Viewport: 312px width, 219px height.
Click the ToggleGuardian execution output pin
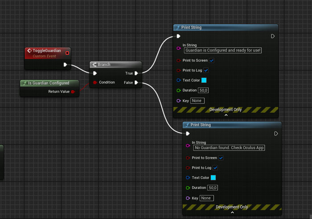[66, 65]
